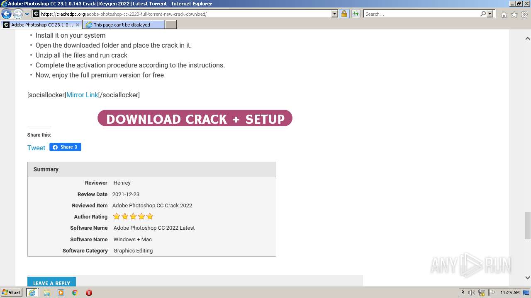Click the security lock icon
Viewport: 531px width, 298px height.
pos(344,14)
